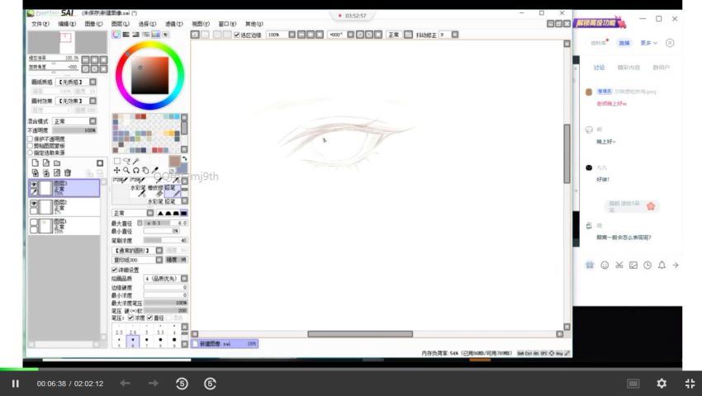Select the Magic Wand tool

[x=135, y=161]
